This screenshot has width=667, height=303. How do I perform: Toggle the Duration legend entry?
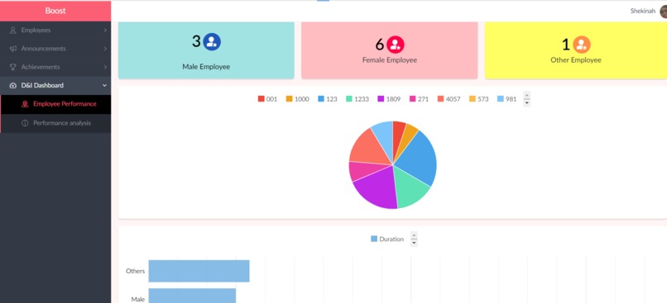click(x=387, y=239)
